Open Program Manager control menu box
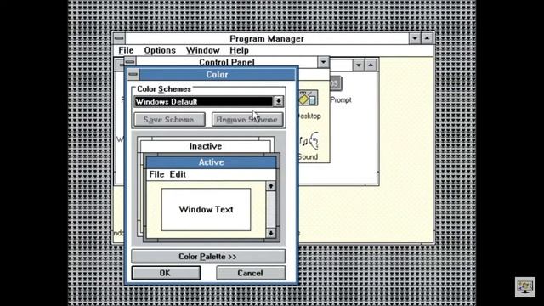 click(x=119, y=38)
